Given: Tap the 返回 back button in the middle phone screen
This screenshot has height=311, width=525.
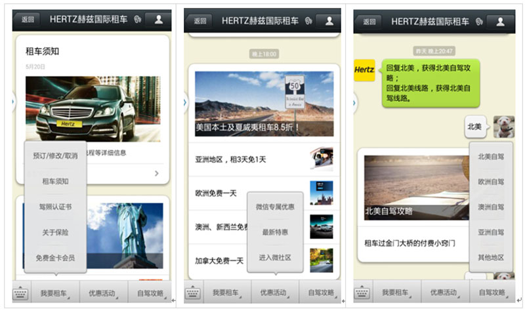Looking at the screenshot, I should (199, 21).
